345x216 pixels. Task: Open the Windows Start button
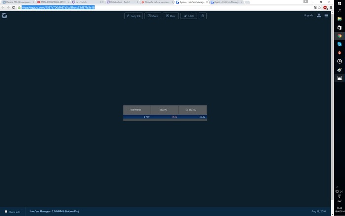click(339, 3)
